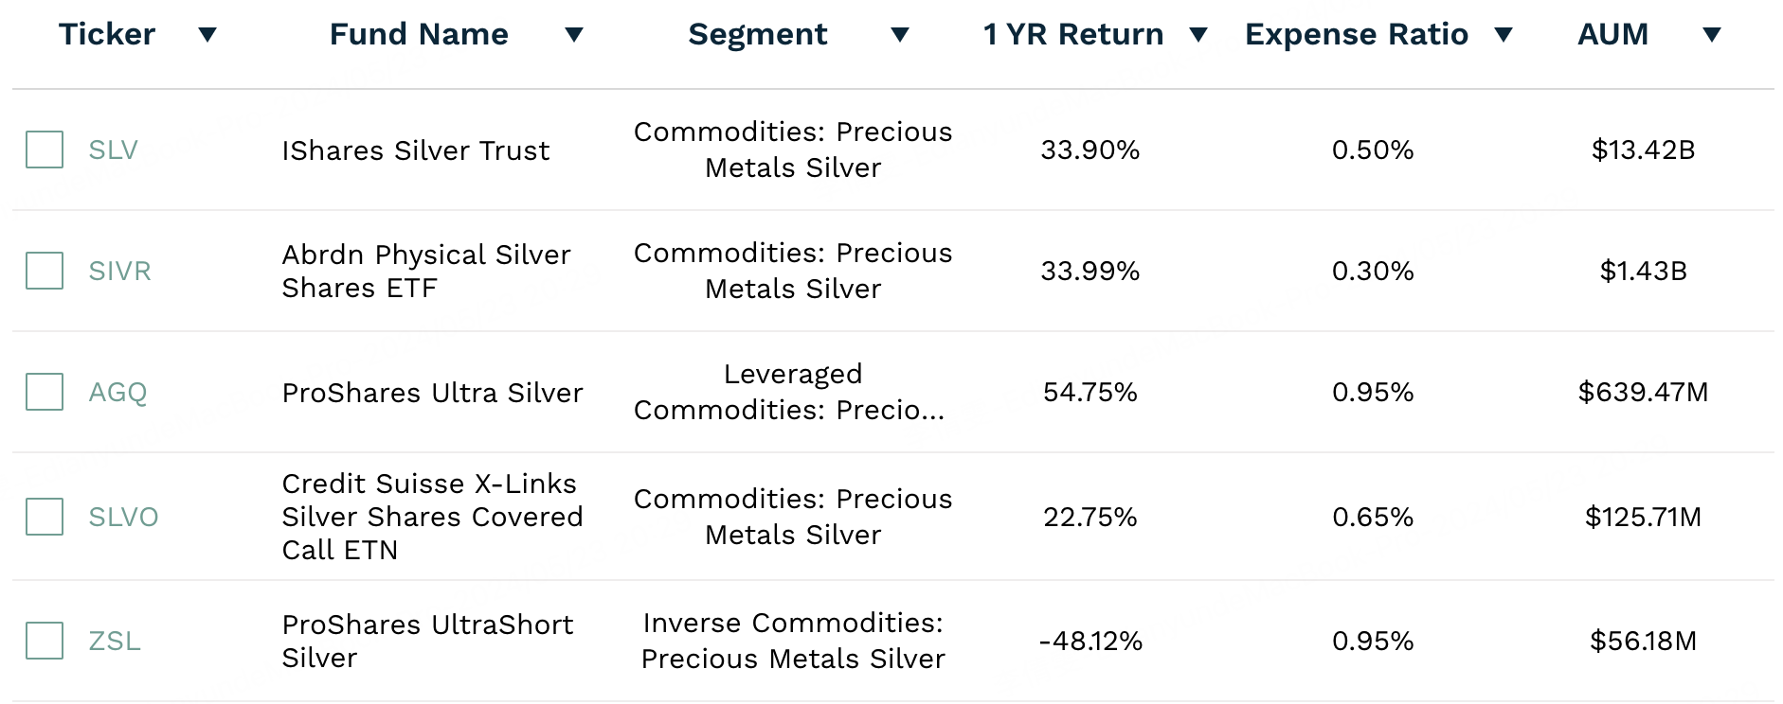The height and width of the screenshot is (704, 1783).
Task: Mark the ZSL row checkbox
Action: [45, 641]
